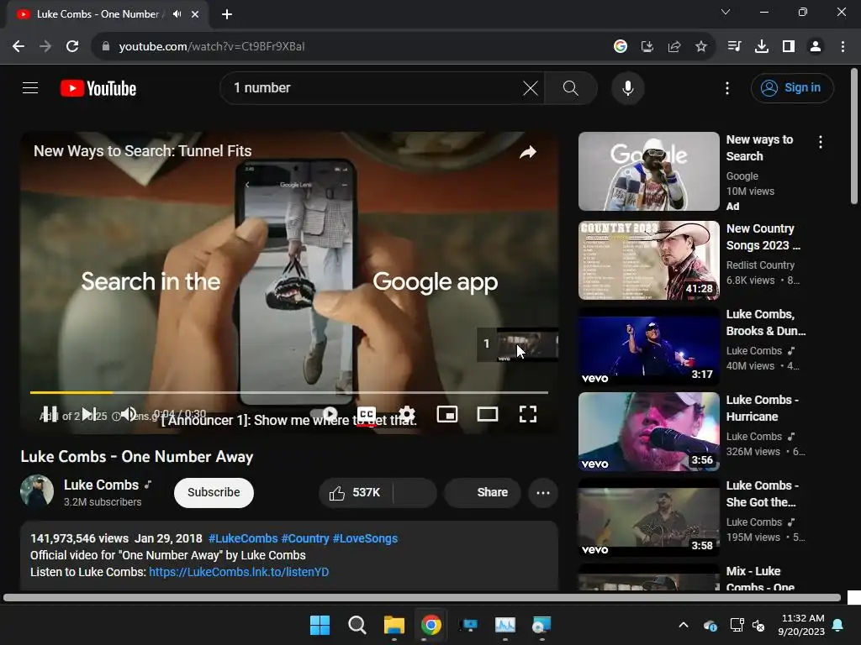This screenshot has width=861, height=645.
Task: Mute the player volume speaker icon
Action: pyautogui.click(x=129, y=414)
